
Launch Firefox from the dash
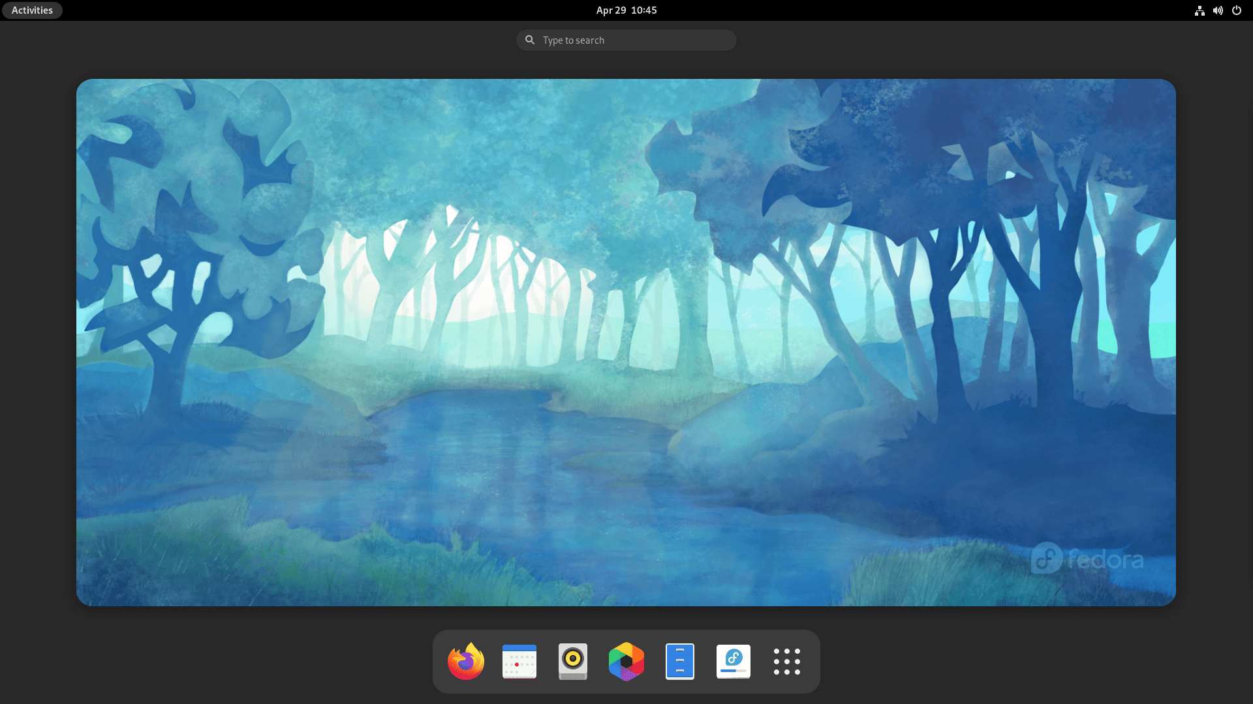tap(465, 661)
